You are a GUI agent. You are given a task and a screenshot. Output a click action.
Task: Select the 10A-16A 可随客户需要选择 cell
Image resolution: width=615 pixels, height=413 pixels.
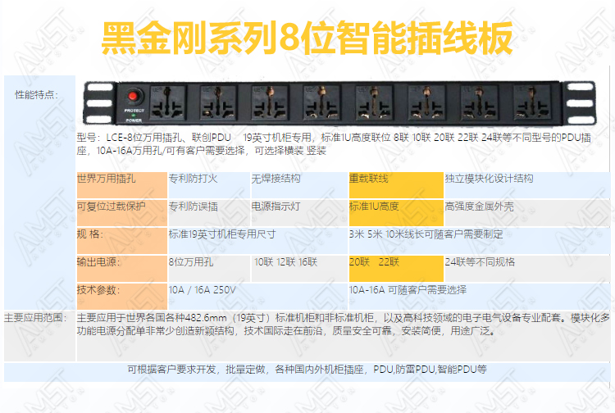point(480,297)
